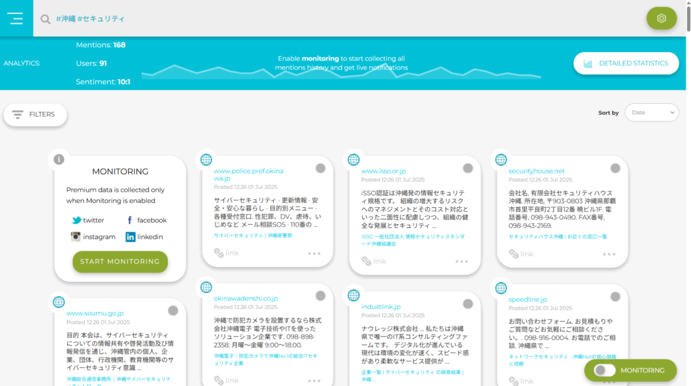This screenshot has height=386, width=691.
Task: Open the speedline.jp link
Action: (x=528, y=300)
